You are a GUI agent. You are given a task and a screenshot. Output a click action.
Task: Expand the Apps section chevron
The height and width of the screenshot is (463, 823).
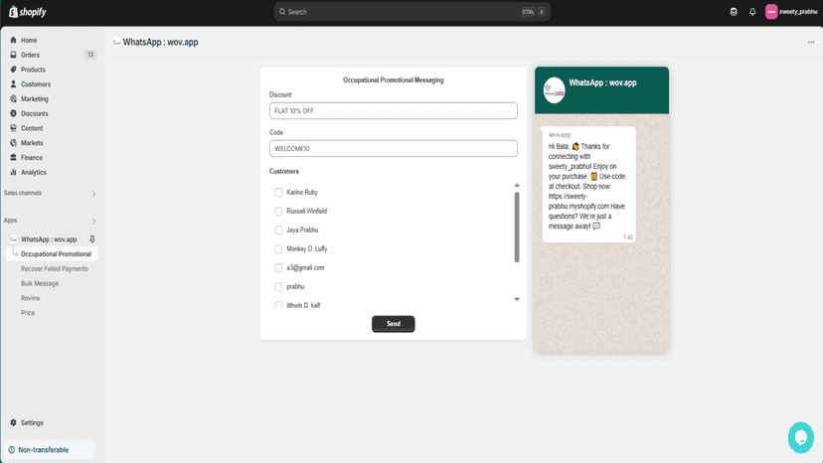pos(94,221)
